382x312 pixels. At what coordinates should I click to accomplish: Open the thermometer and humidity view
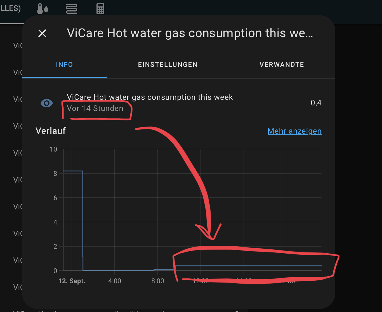coord(43,9)
